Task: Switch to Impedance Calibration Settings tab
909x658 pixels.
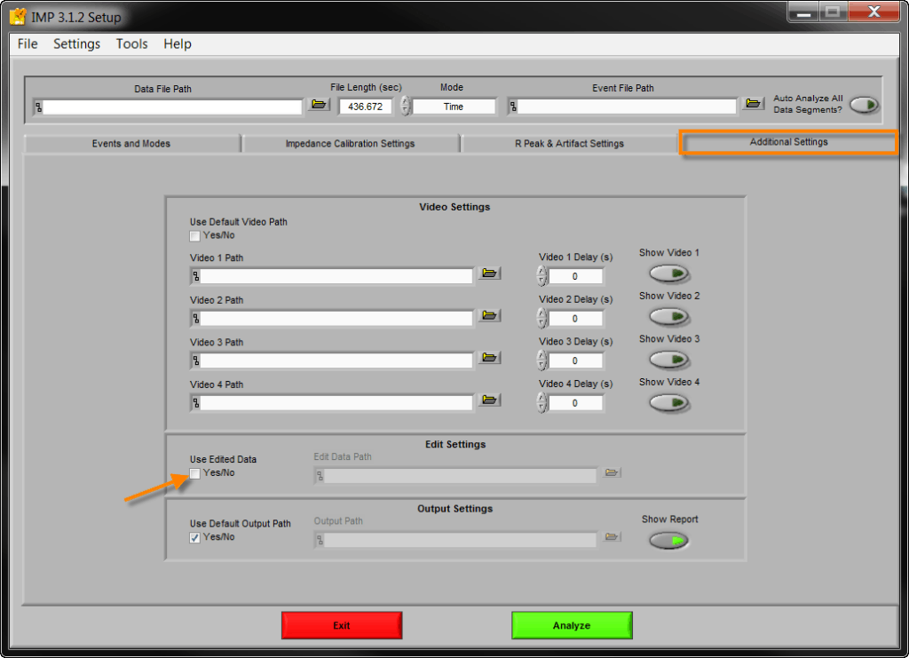Action: [350, 144]
